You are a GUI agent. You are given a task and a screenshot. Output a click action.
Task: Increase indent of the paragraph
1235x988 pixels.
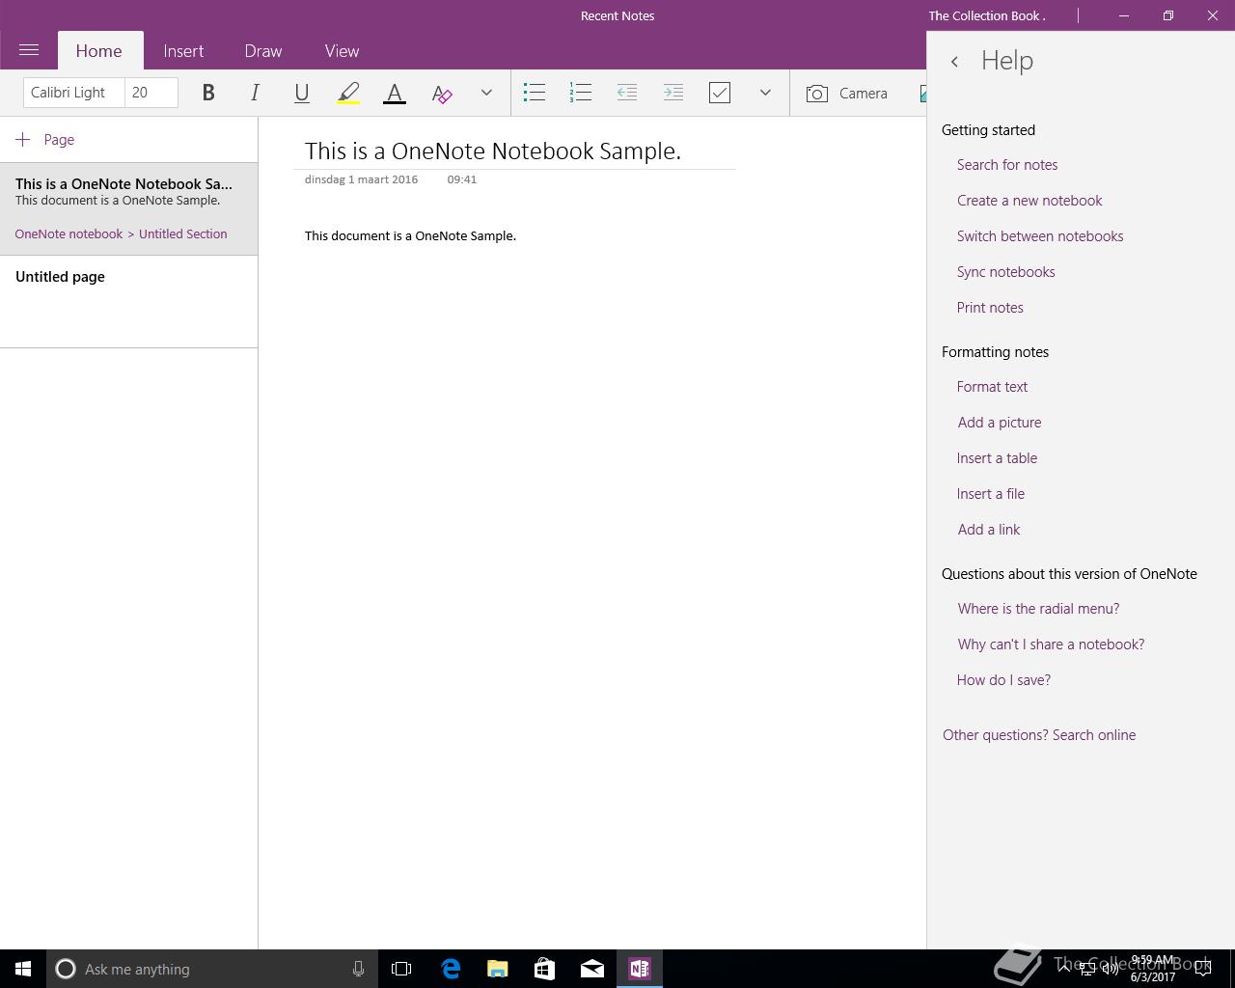click(x=673, y=93)
